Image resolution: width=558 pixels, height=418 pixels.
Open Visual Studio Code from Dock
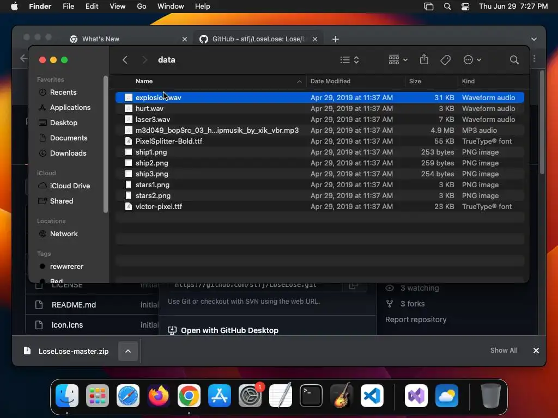click(372, 396)
